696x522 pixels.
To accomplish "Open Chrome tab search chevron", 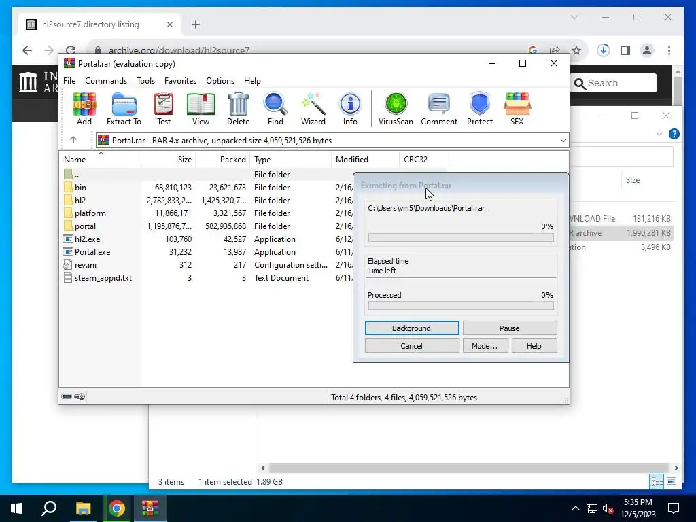I will (x=574, y=17).
